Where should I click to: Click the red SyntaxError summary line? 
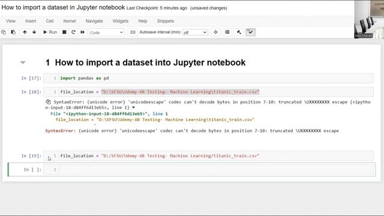pos(192,131)
